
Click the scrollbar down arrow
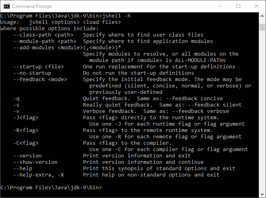(x=262, y=194)
